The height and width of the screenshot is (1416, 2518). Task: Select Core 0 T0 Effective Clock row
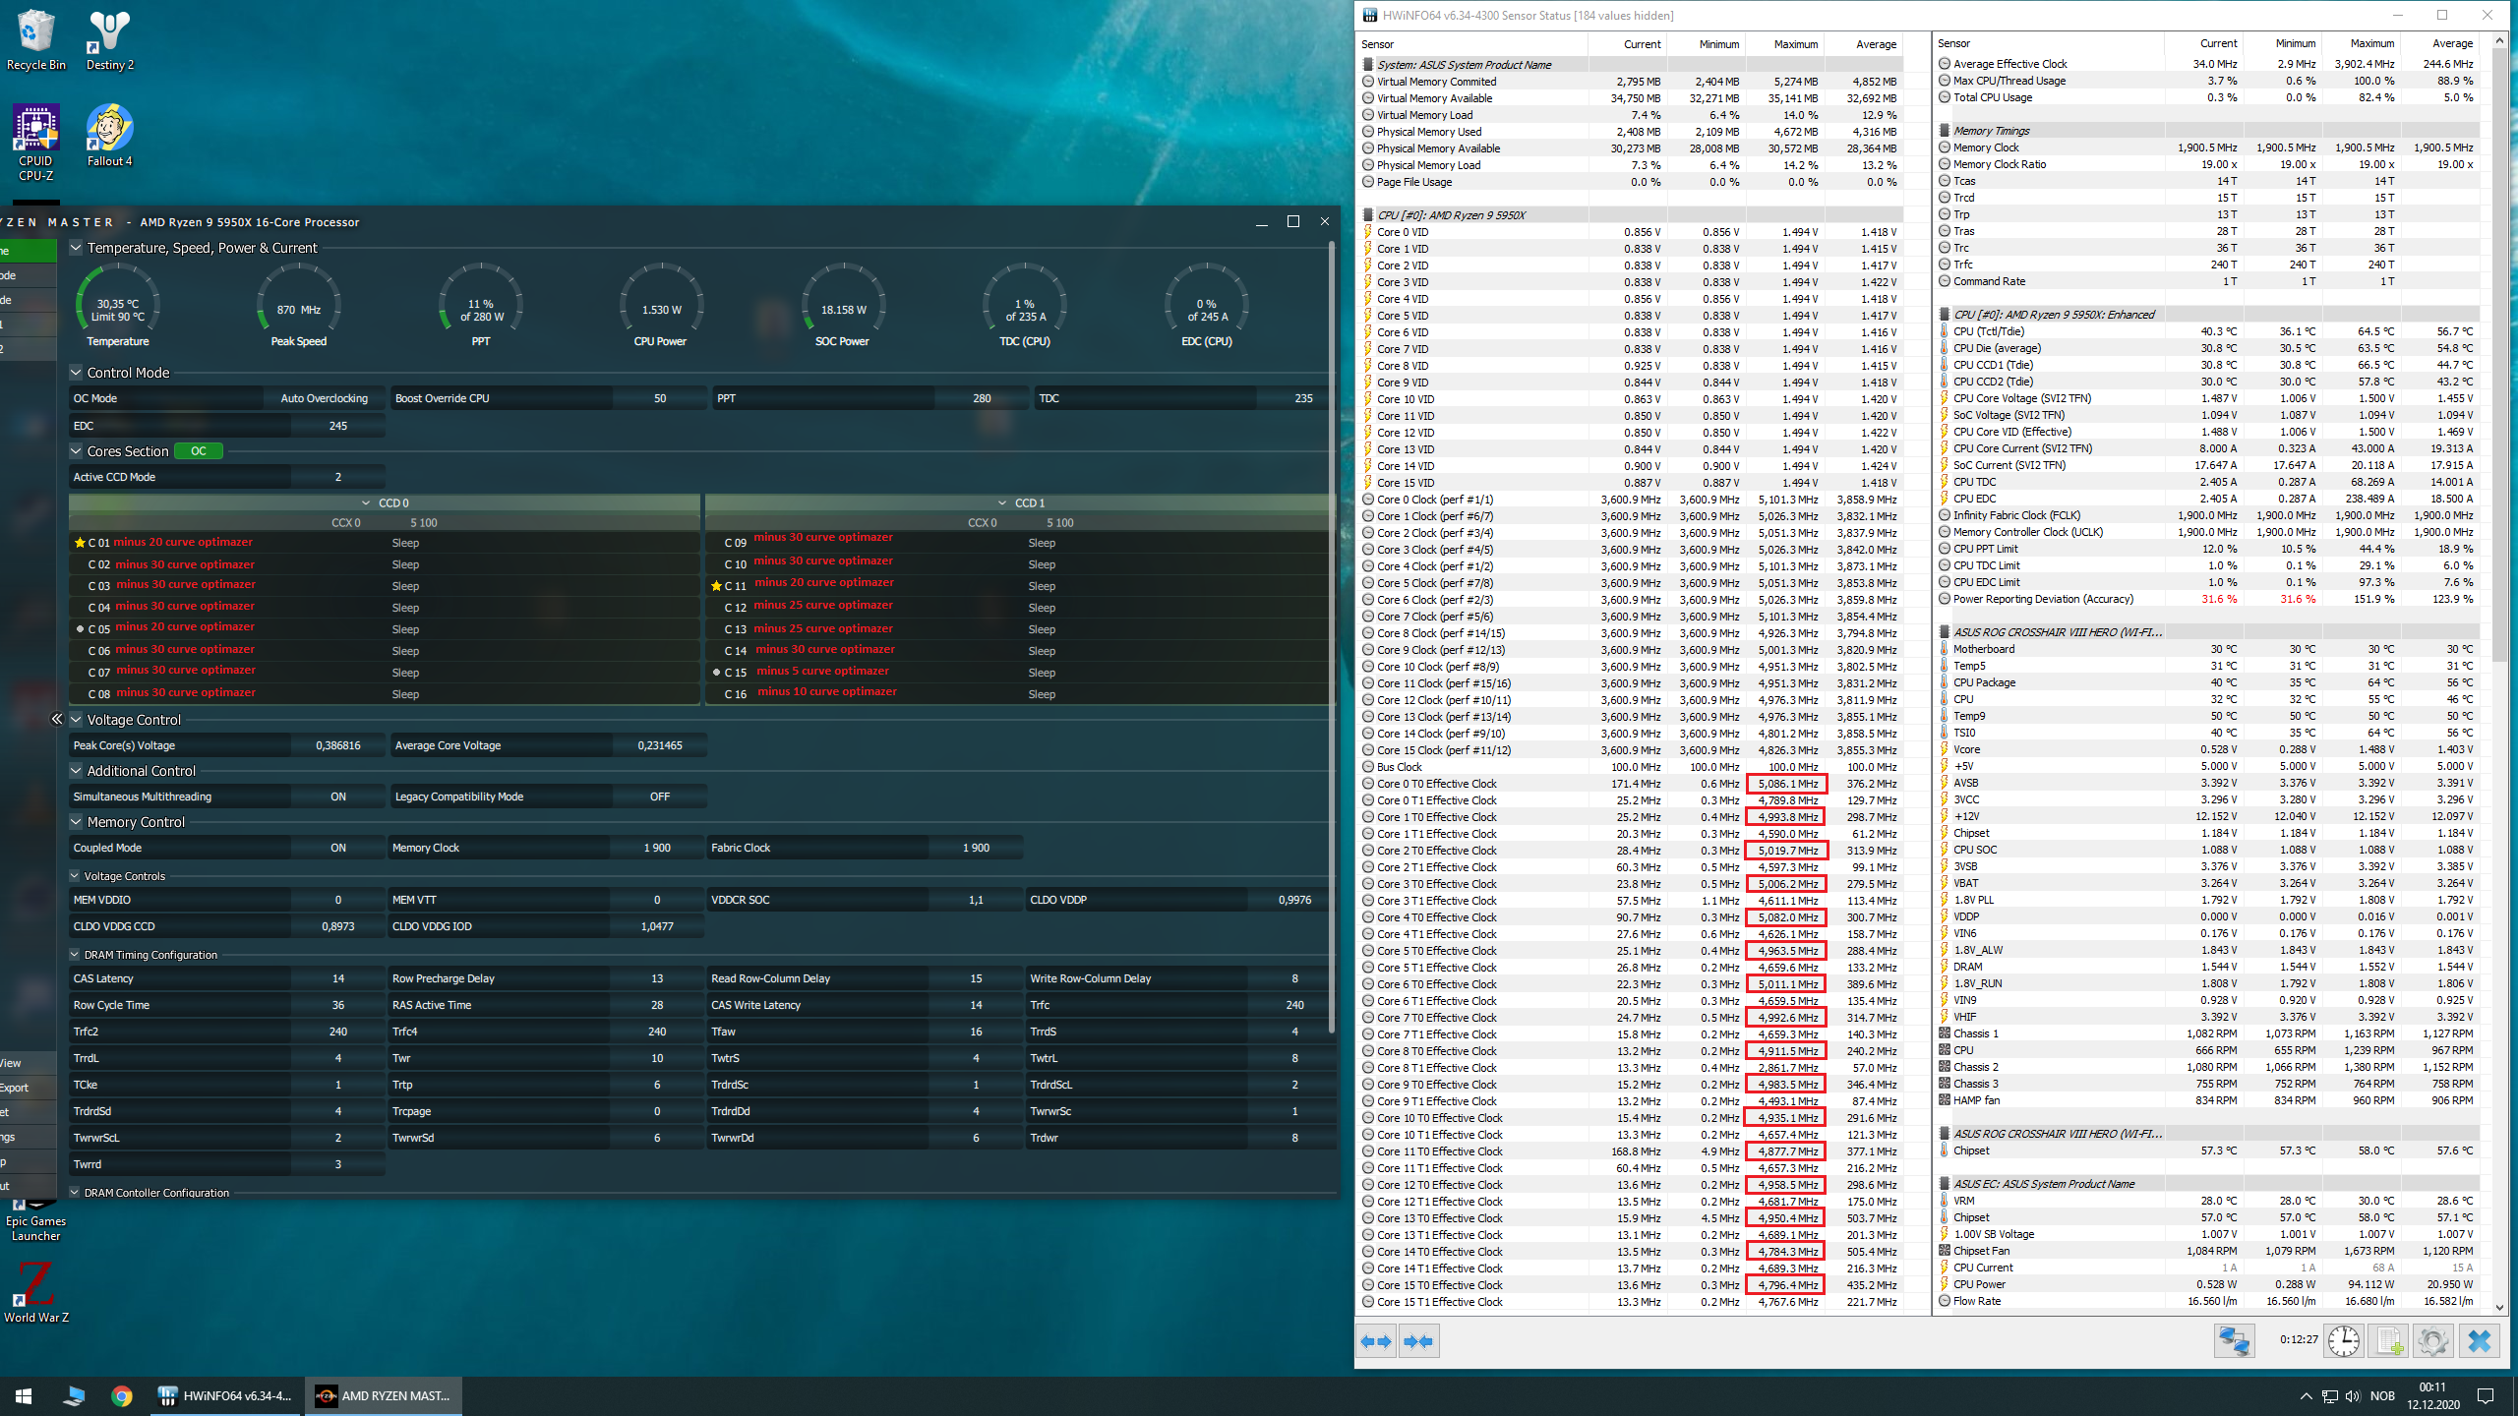(x=1631, y=784)
